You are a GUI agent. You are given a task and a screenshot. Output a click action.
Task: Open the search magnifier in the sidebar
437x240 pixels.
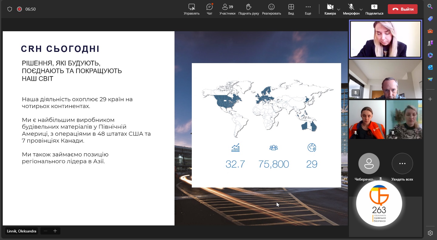[x=430, y=6]
